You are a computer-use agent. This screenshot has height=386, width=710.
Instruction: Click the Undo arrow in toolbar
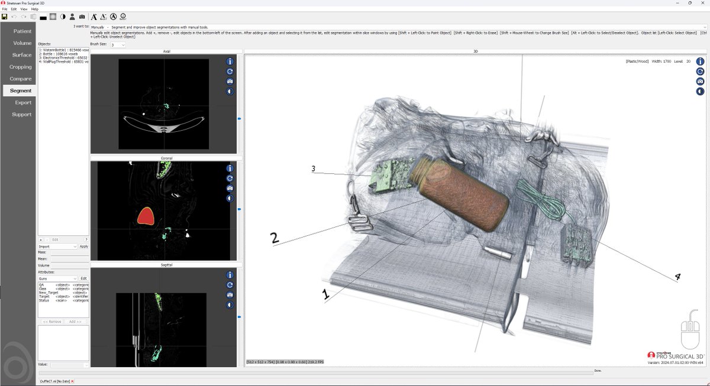coord(14,17)
